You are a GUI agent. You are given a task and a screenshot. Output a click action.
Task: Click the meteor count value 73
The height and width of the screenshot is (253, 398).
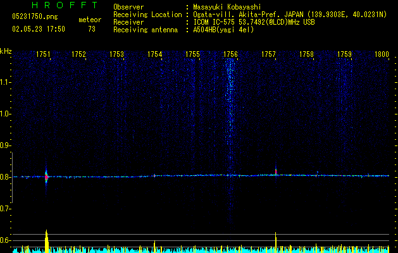pyautogui.click(x=92, y=29)
